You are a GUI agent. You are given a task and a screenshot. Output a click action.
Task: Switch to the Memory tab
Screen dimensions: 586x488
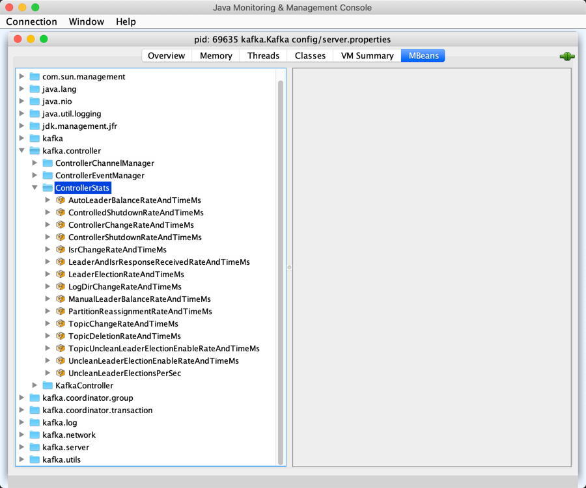[x=216, y=56]
